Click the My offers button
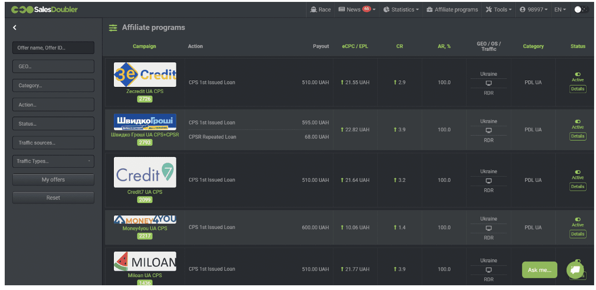The image size is (596, 290). (x=53, y=179)
